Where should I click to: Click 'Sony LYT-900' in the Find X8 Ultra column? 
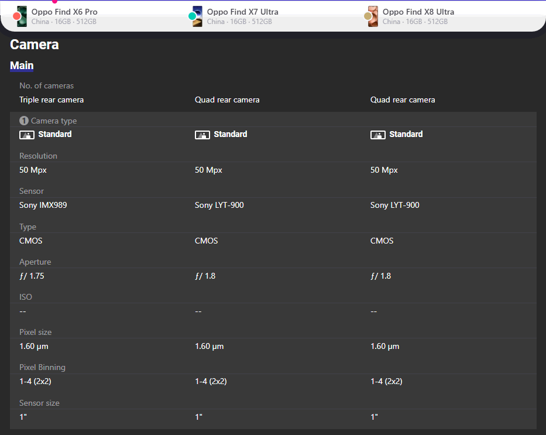(395, 205)
